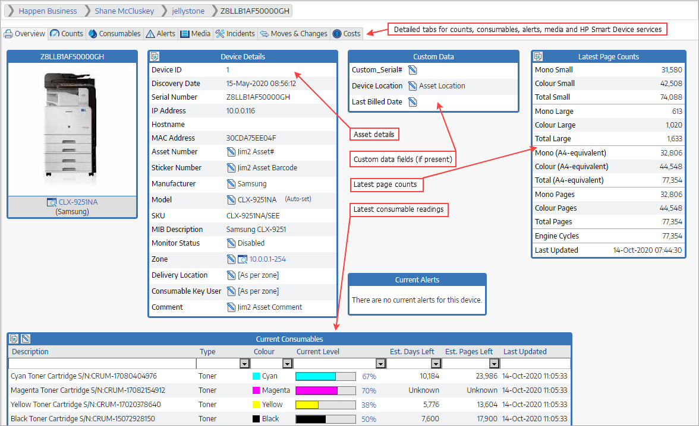Open the CLX-9251NA model link under printer image

coord(78,202)
